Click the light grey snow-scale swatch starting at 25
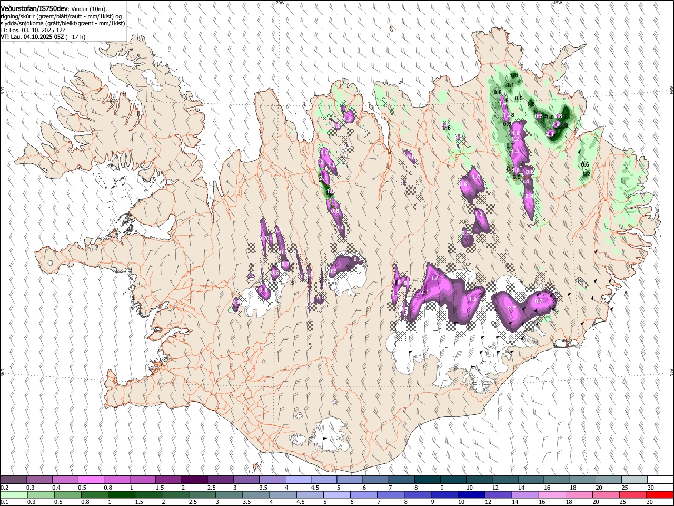This screenshot has height=506, width=674. [x=635, y=480]
